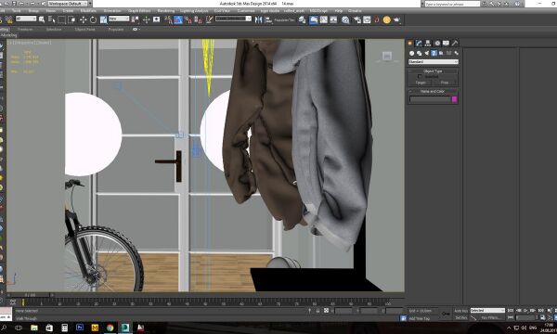557x334 pixels.
Task: Select the Systems category icon
Action: coord(456,53)
